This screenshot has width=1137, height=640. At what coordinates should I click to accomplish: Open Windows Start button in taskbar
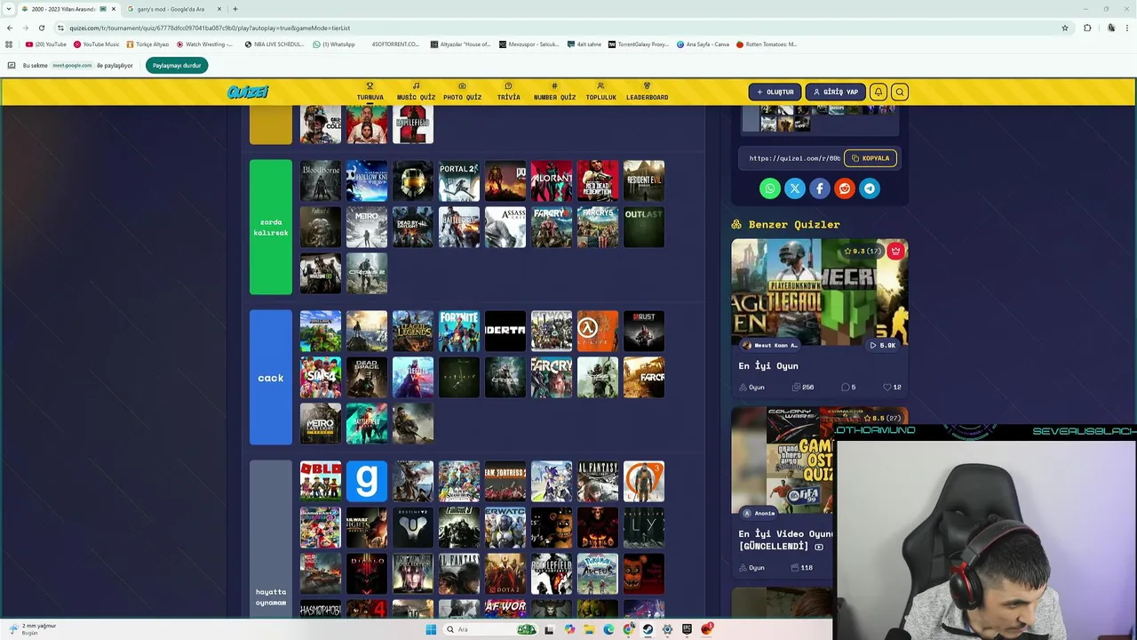point(431,629)
